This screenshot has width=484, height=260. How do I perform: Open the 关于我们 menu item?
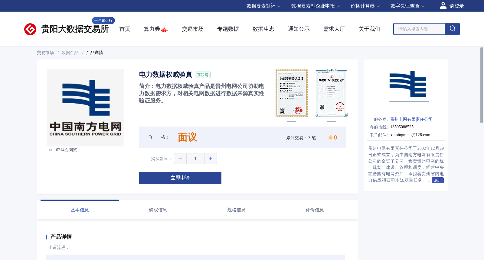(370, 29)
